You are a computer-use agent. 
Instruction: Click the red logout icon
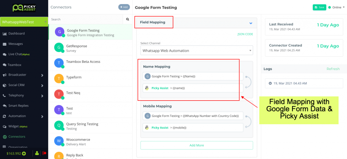coord(44,153)
